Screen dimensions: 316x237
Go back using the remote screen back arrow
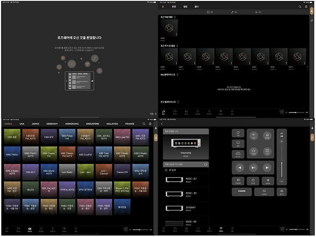coord(162,124)
